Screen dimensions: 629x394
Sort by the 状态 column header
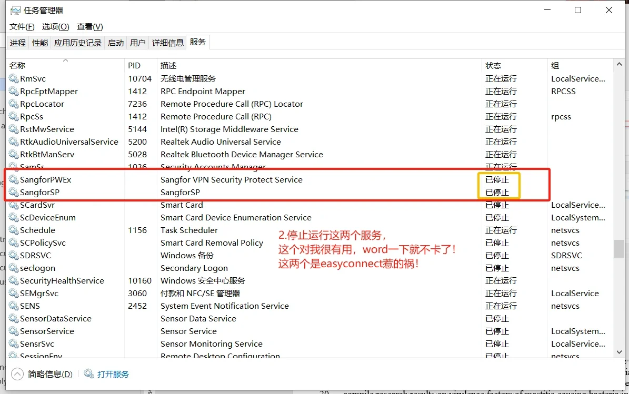515,65
